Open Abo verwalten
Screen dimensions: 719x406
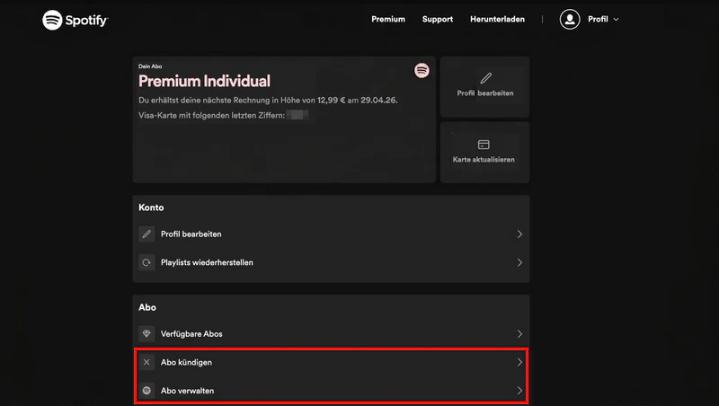pyautogui.click(x=331, y=391)
